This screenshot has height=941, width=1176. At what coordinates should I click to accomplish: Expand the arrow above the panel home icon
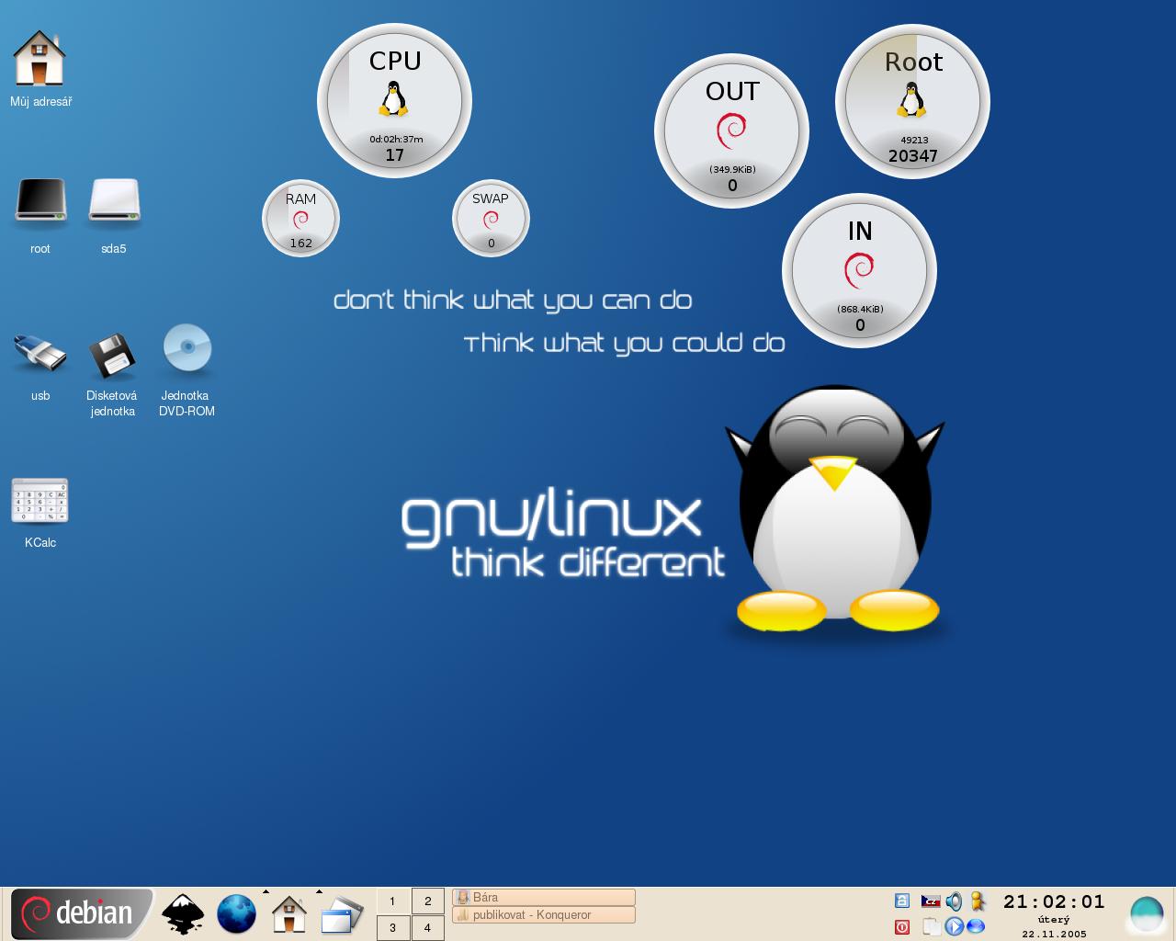point(266,891)
